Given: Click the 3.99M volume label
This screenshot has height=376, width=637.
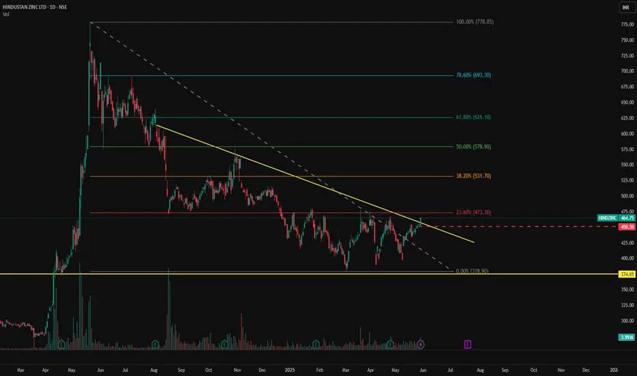Looking at the screenshot, I should coord(627,338).
